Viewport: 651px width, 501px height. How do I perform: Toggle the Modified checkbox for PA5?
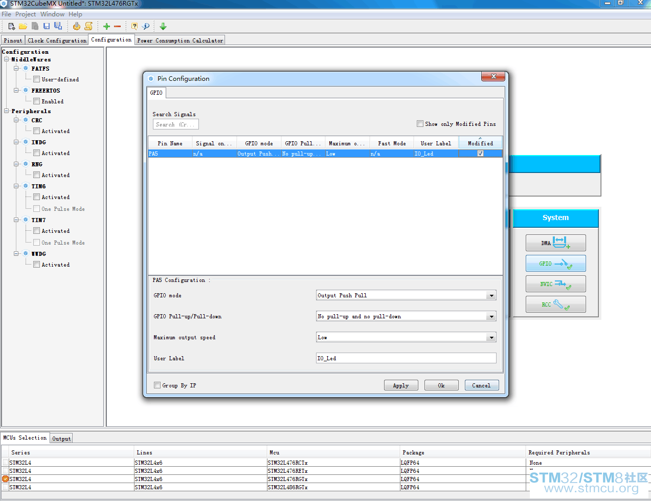(480, 153)
